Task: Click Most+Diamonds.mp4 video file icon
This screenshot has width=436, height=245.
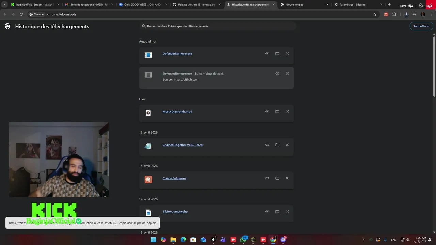Action: point(148,113)
